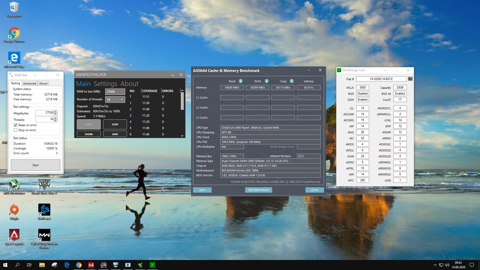Open the Origin desktop shortcut
480x270 pixels.
(x=14, y=212)
